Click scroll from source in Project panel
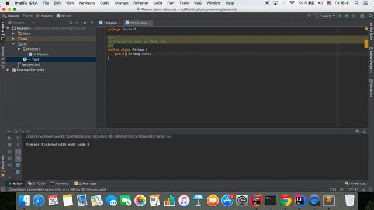 [71, 23]
